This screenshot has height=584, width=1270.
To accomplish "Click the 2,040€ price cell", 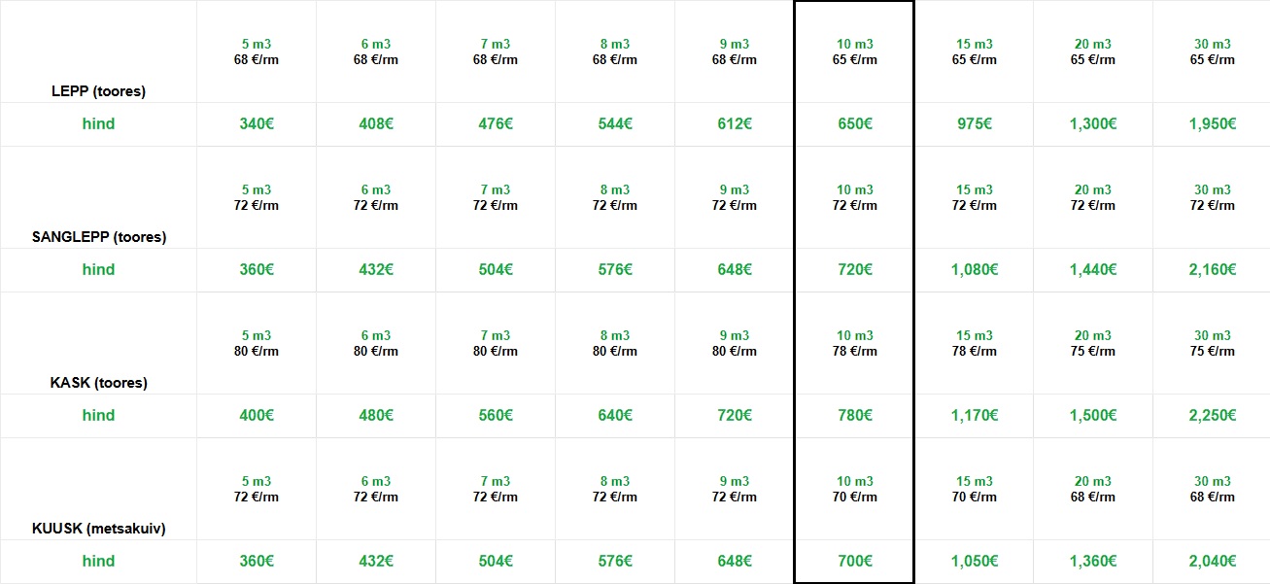I will point(1212,562).
